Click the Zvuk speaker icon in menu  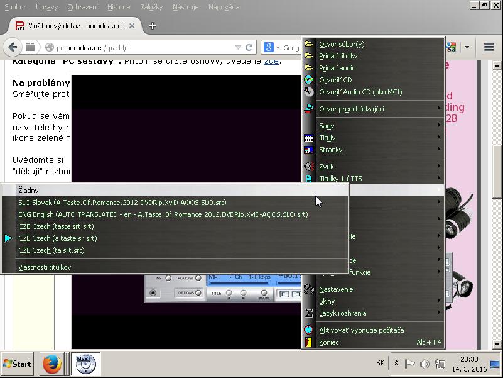308,167
